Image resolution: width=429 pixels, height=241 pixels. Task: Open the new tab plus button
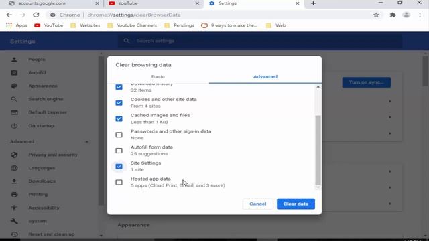pos(313,3)
